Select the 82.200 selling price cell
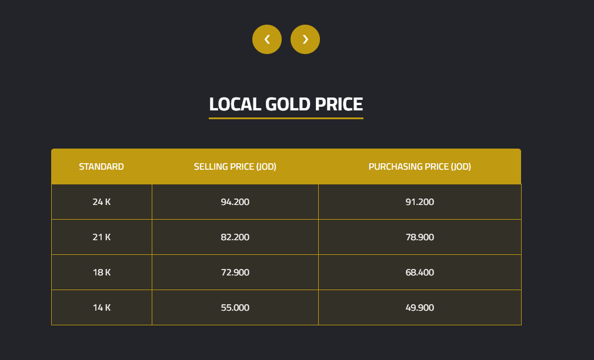This screenshot has width=594, height=360. (x=235, y=237)
